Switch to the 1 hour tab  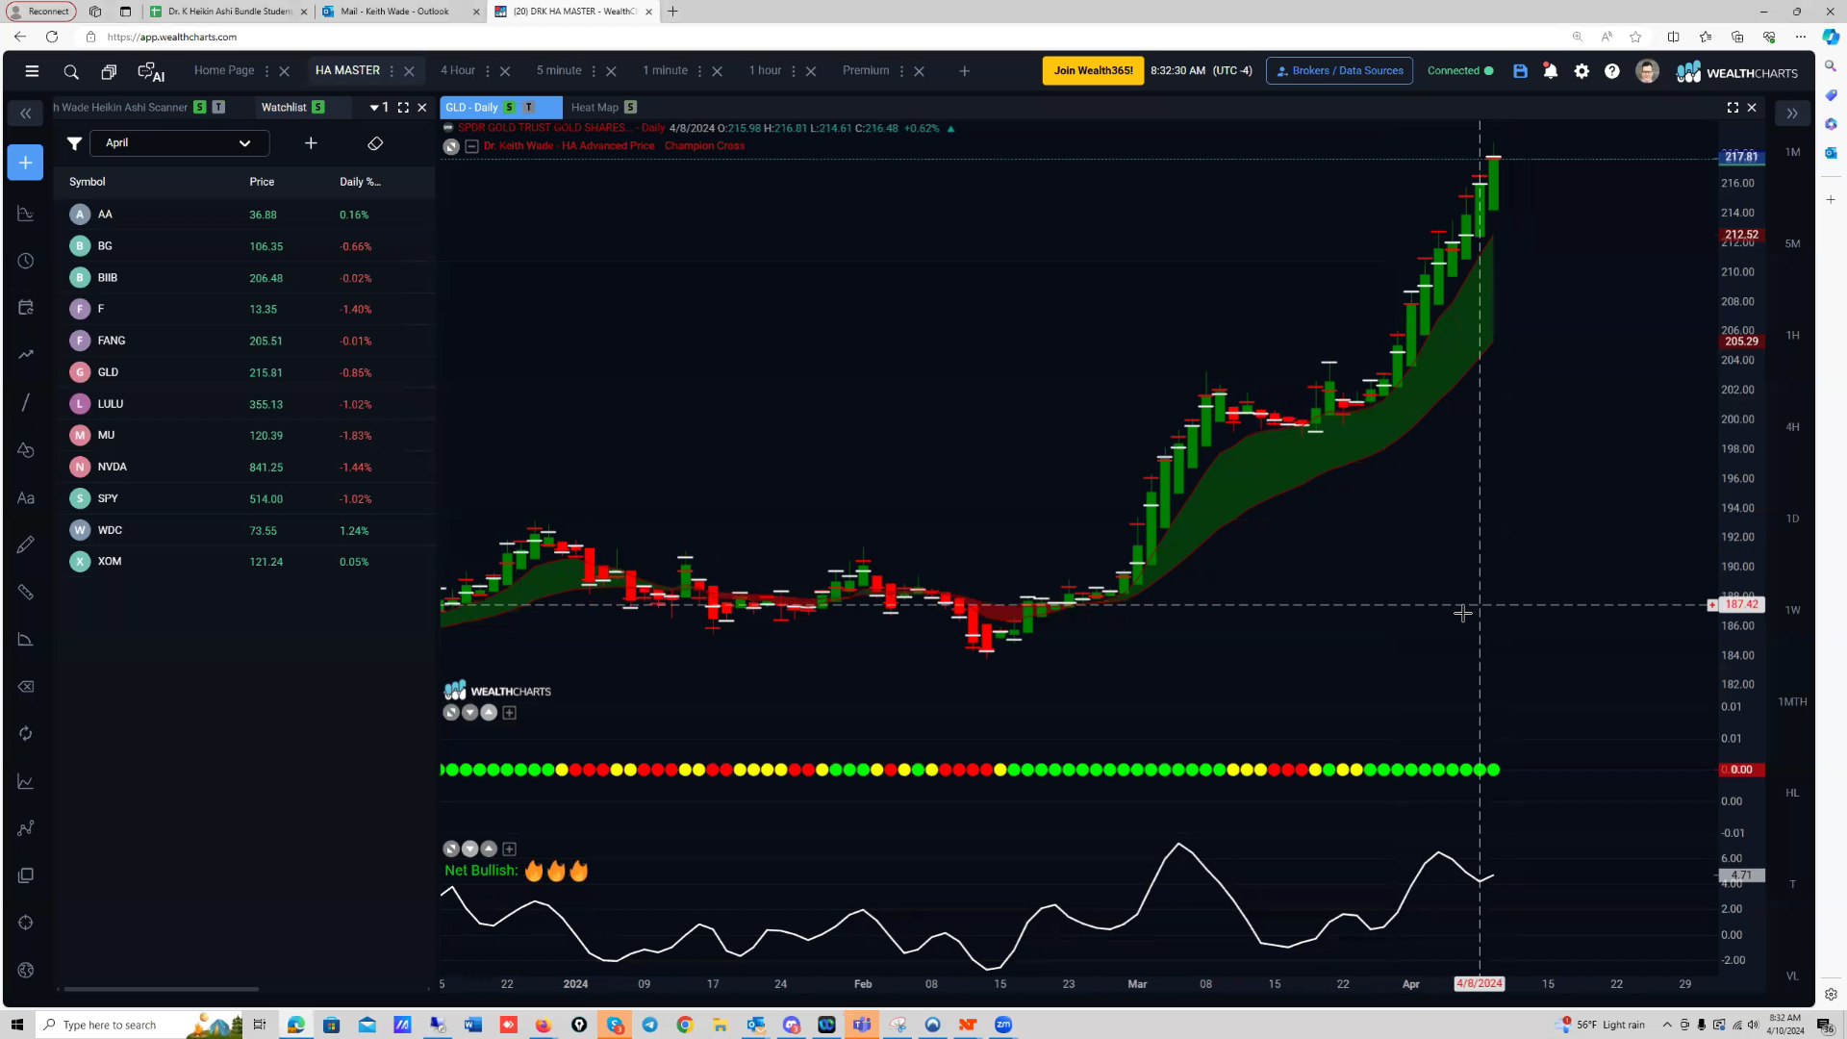[x=765, y=70]
